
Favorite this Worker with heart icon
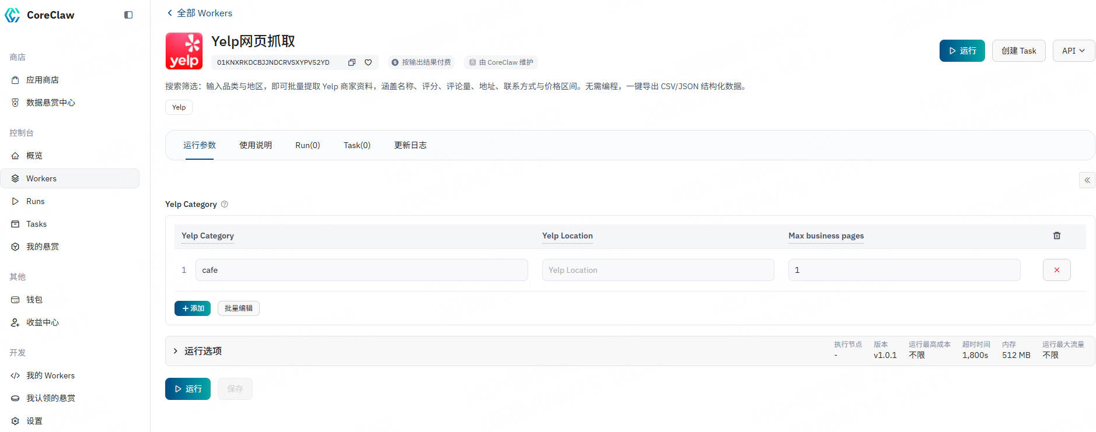[368, 62]
